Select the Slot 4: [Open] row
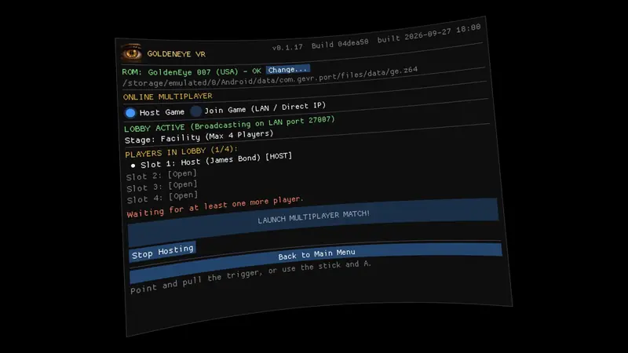The width and height of the screenshot is (628, 353). (x=162, y=198)
